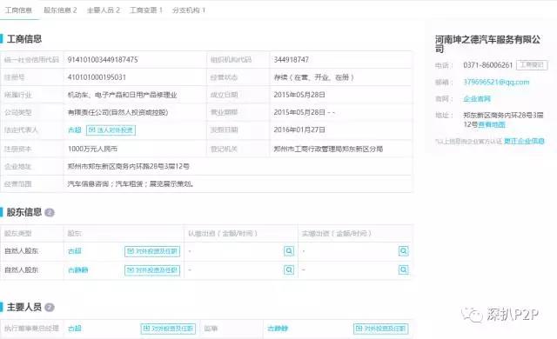The image size is (557, 339).
Task: Select credit code 914101003449187475
Action: (103, 60)
